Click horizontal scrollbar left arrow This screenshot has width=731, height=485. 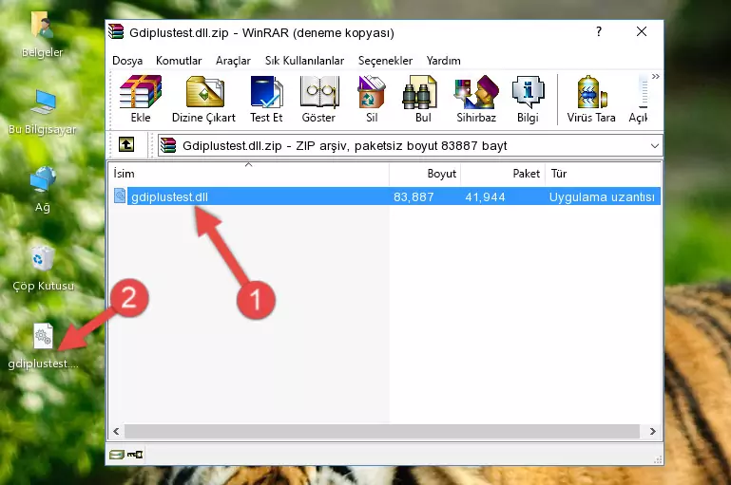point(117,432)
